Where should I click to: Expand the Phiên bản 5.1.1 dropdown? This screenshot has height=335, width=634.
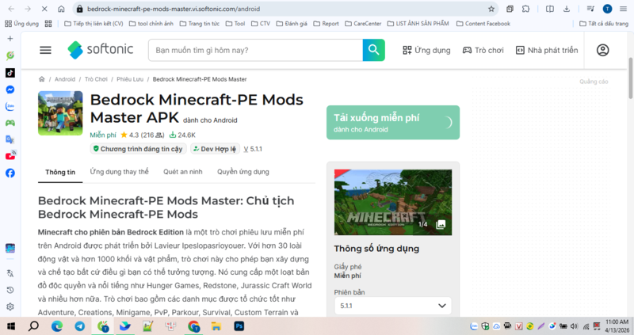[x=393, y=306]
